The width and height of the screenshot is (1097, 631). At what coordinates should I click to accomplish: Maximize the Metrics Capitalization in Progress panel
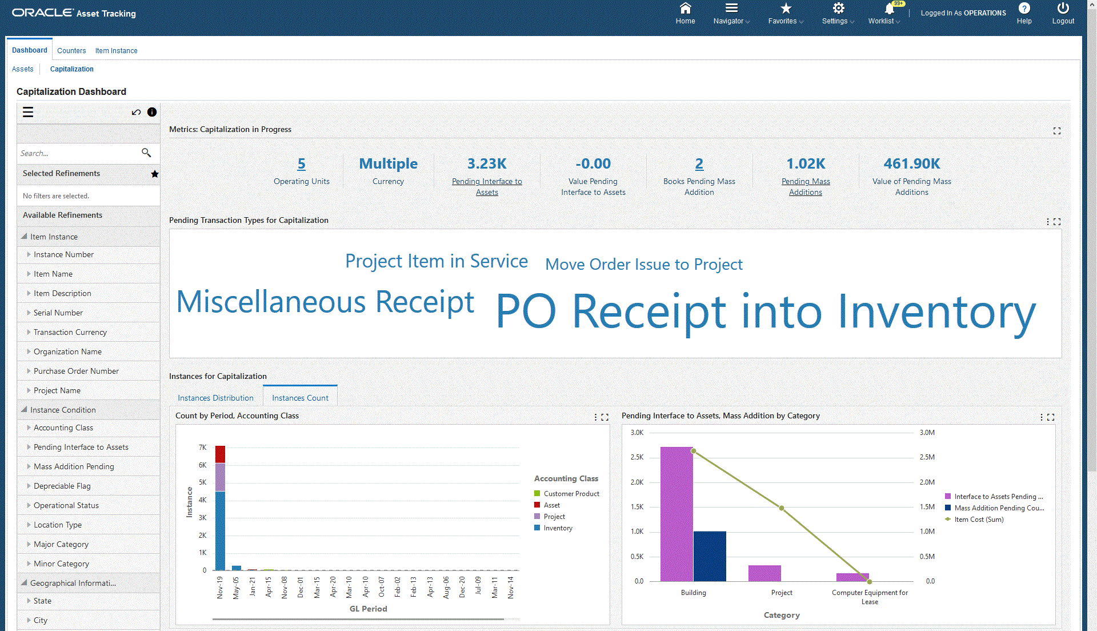coord(1056,131)
